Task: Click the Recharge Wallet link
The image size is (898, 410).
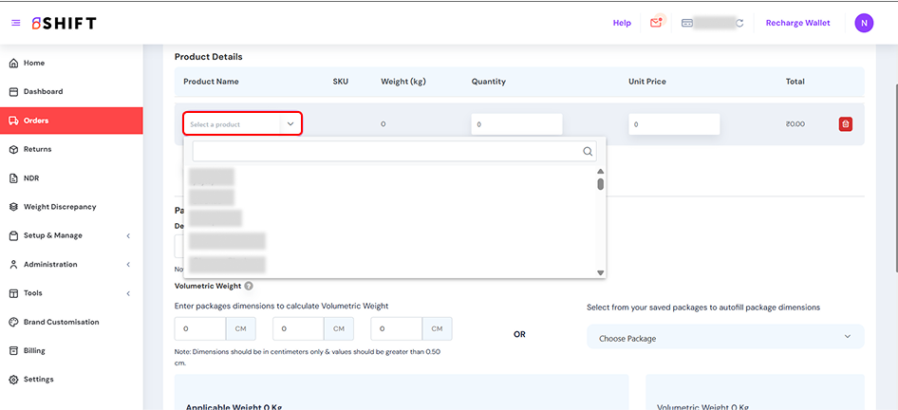Action: pyautogui.click(x=797, y=23)
